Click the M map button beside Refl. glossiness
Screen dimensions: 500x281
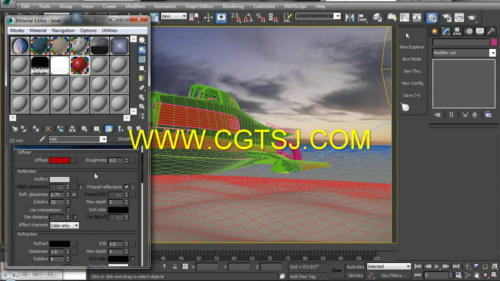(x=74, y=194)
